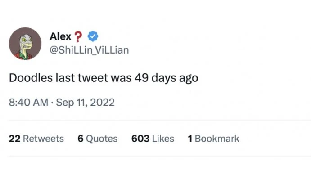Show who gave Likes

[163, 139]
